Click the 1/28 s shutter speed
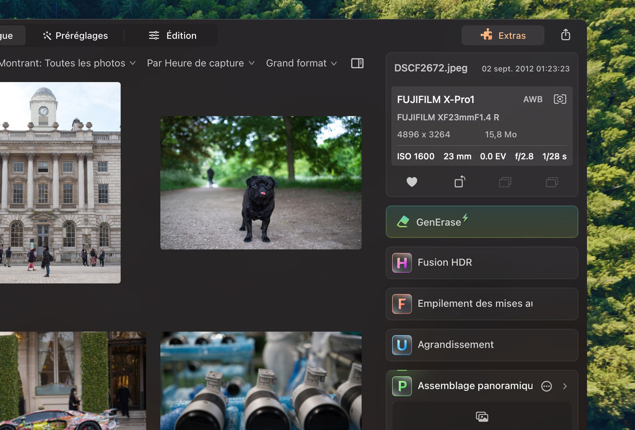The width and height of the screenshot is (635, 430). click(x=554, y=156)
